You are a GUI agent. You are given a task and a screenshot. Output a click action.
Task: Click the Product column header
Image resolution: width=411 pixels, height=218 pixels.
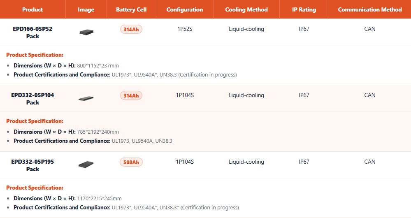pyautogui.click(x=33, y=9)
